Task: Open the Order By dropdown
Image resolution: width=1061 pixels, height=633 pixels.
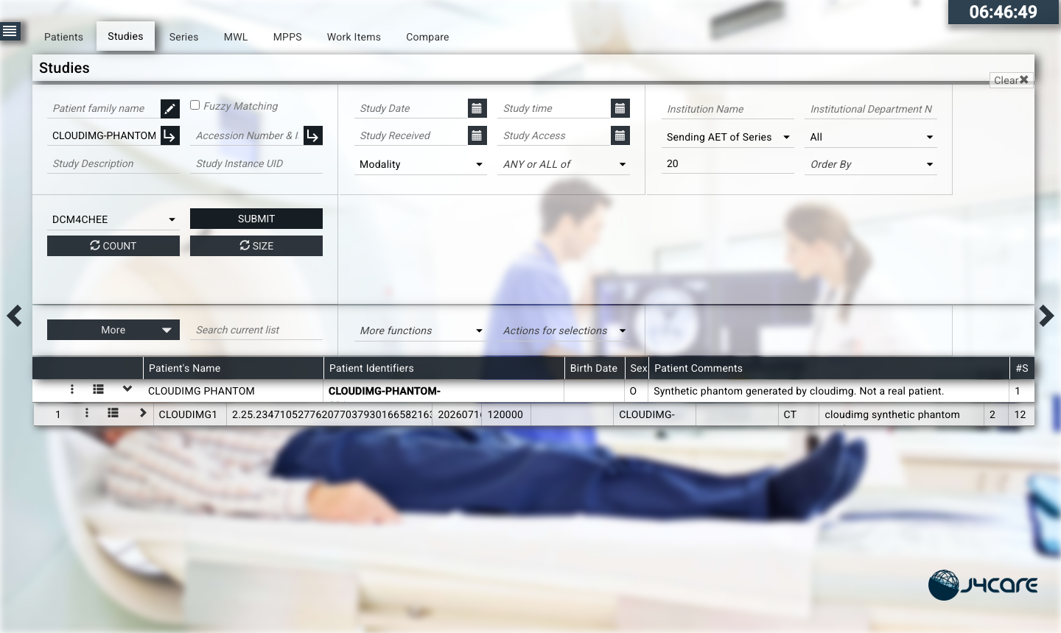Action: click(871, 164)
